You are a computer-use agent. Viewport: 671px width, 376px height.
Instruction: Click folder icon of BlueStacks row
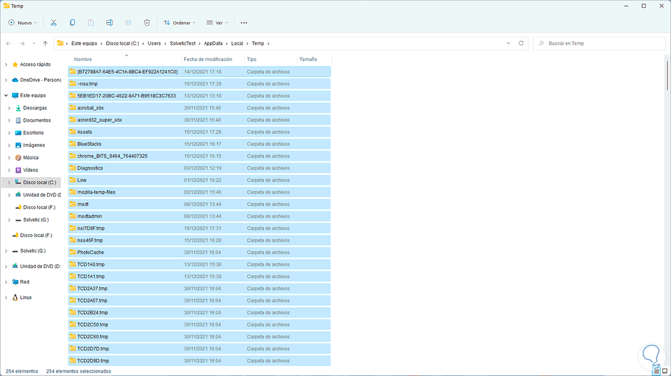click(x=72, y=144)
